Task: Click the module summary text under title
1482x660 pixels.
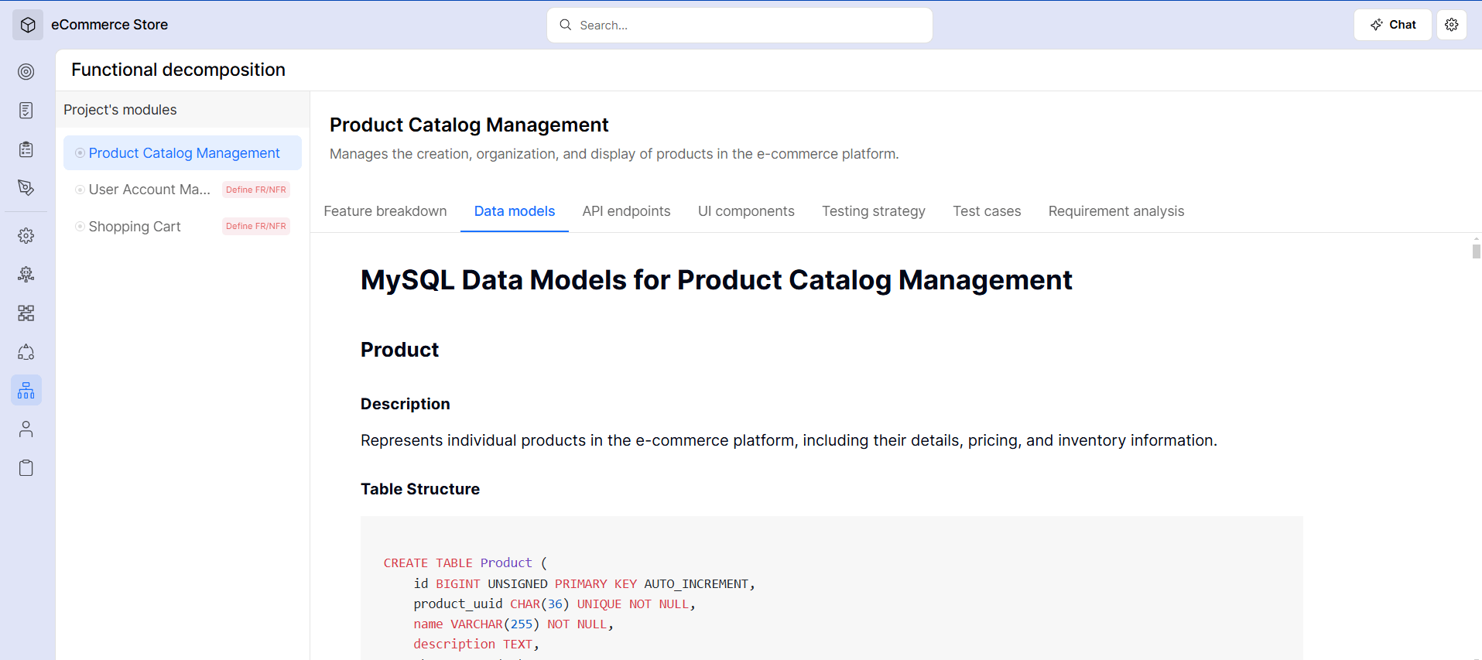Action: (x=614, y=154)
